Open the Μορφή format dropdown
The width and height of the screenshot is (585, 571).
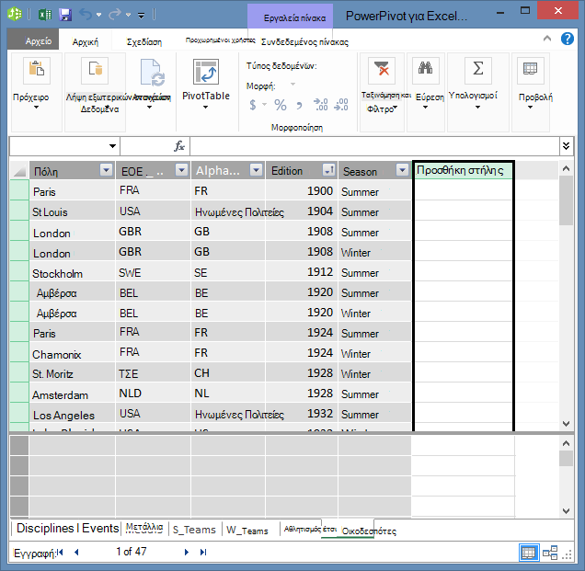[x=292, y=85]
